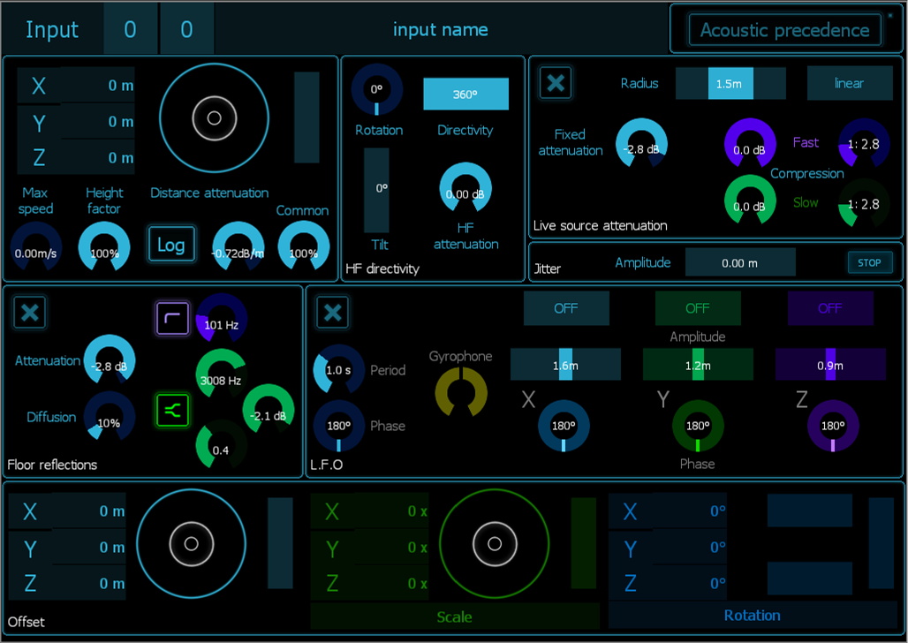The image size is (908, 643).
Task: Click the HF directivity Rotation dial
Action: pos(377,90)
